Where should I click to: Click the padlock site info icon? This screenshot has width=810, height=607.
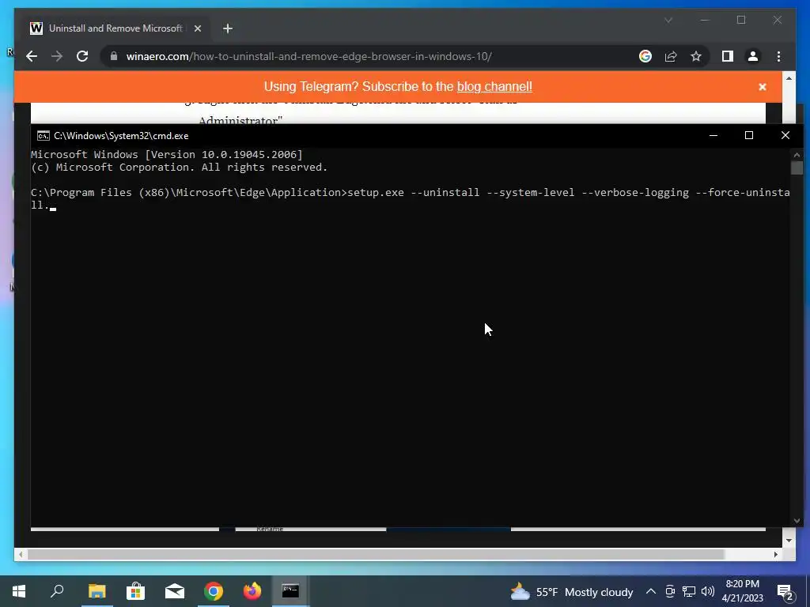[114, 56]
